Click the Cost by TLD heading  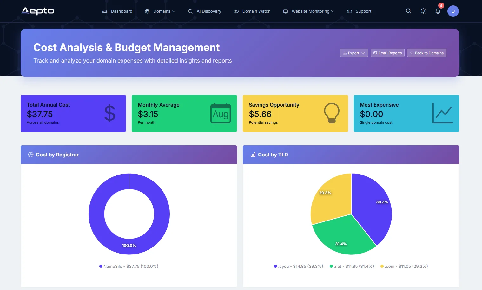coord(273,155)
